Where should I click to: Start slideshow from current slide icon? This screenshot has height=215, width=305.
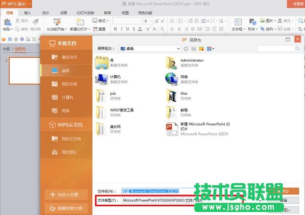pos(57,22)
